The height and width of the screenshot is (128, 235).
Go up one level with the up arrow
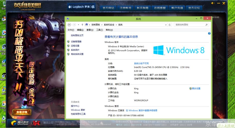click(82, 25)
